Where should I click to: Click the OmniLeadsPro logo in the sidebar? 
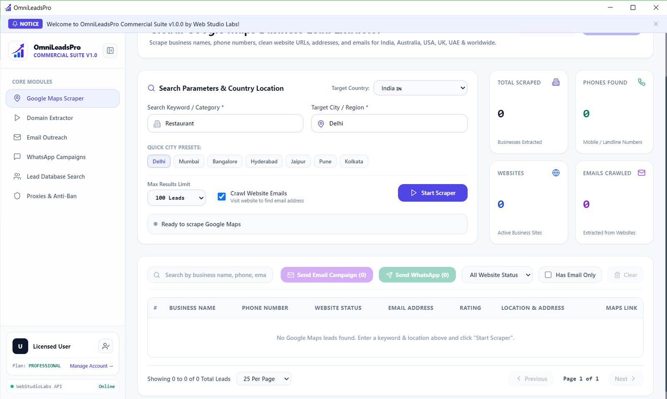18,51
